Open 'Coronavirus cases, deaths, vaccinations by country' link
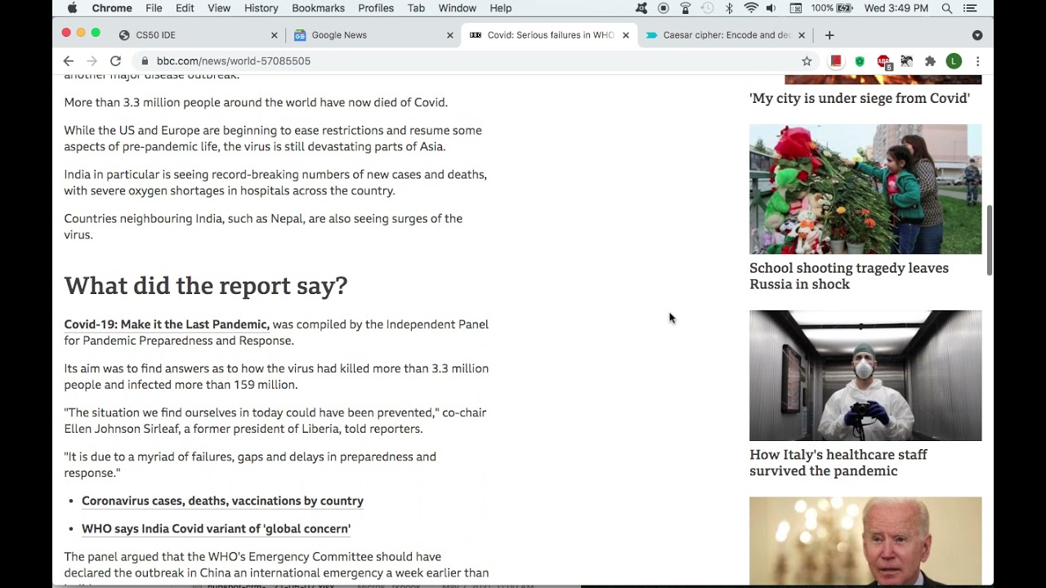 click(222, 501)
